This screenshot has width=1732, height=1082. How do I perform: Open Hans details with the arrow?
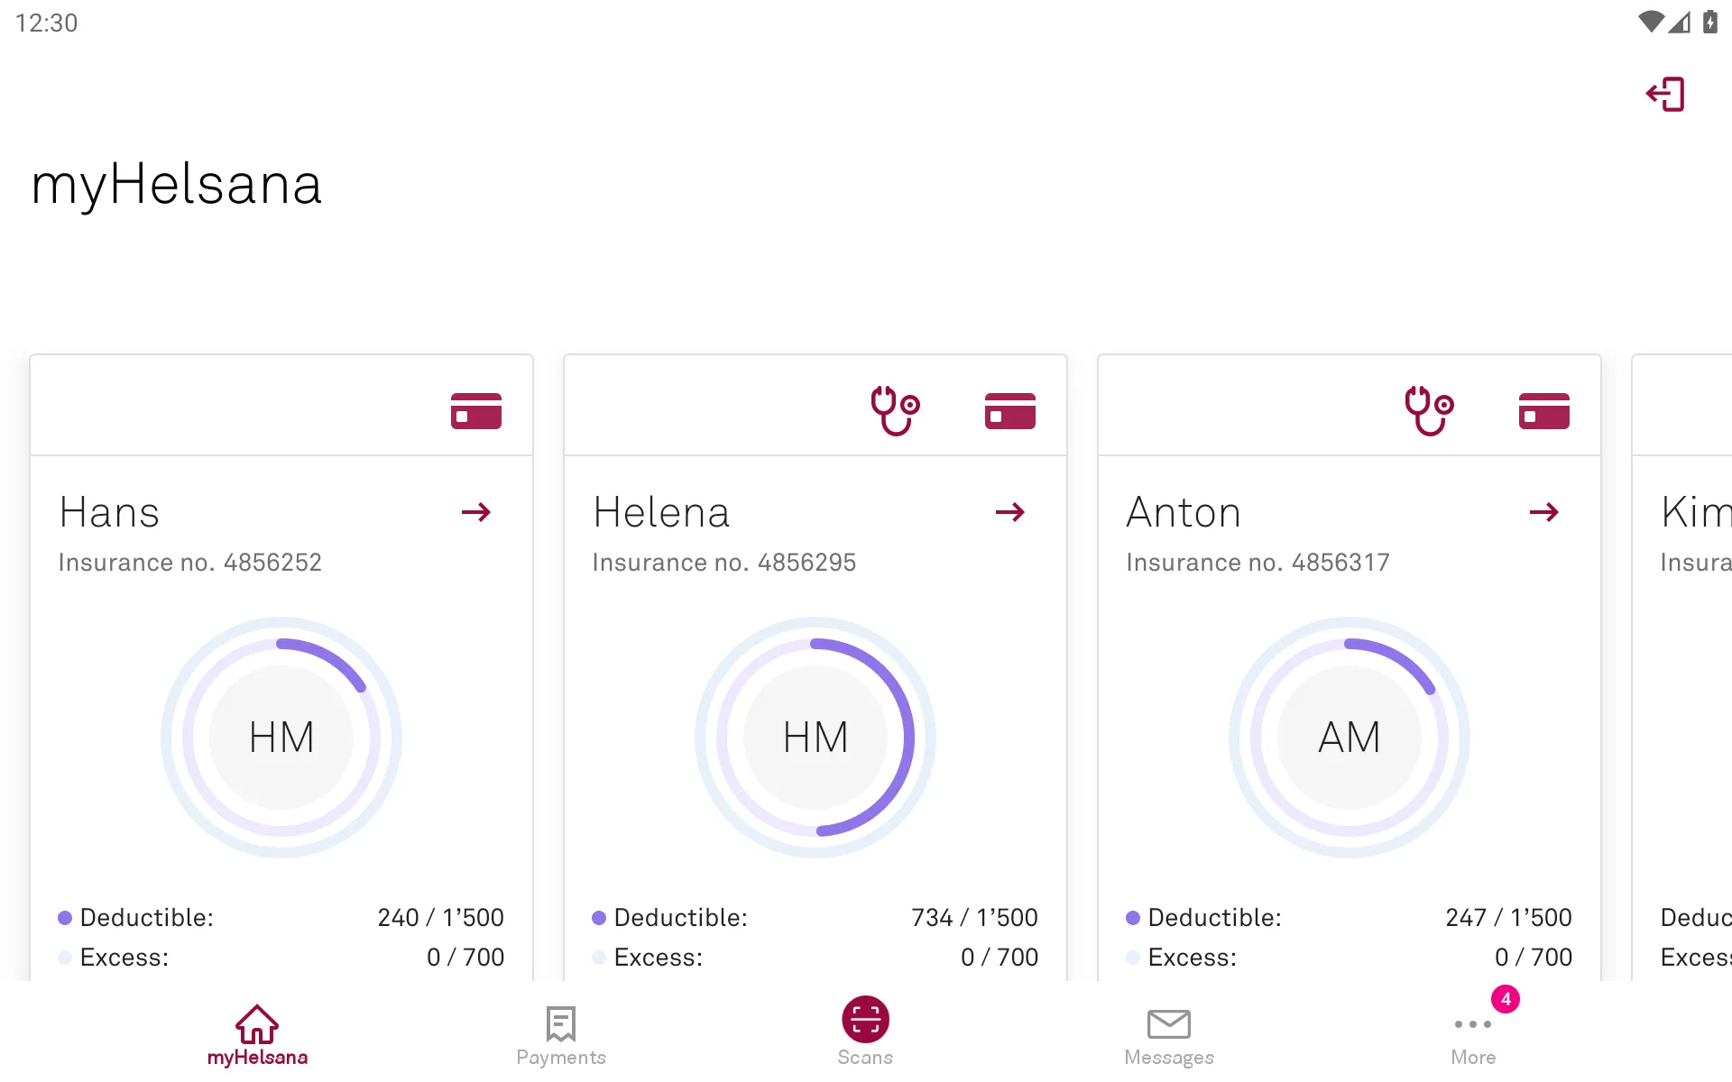476,512
